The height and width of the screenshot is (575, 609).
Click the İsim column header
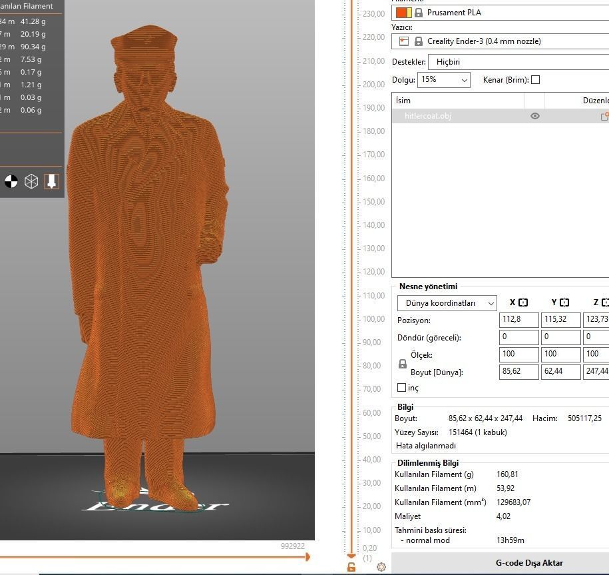[459, 101]
